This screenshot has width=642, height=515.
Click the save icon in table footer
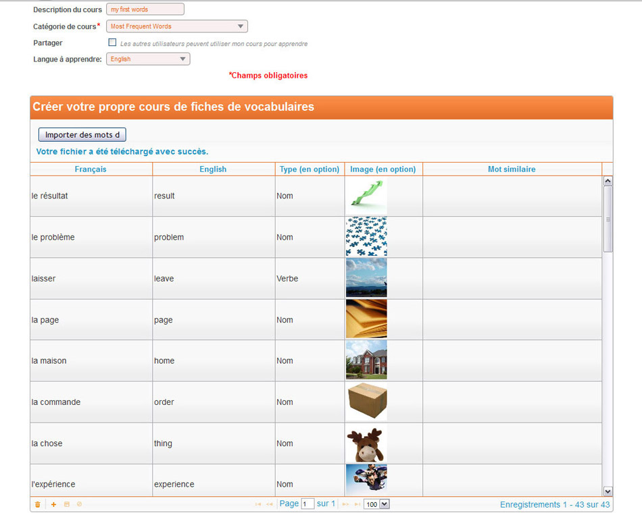66,504
